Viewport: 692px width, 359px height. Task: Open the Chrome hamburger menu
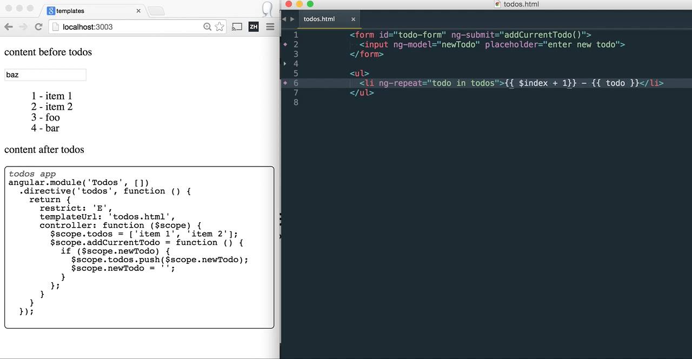tap(270, 26)
